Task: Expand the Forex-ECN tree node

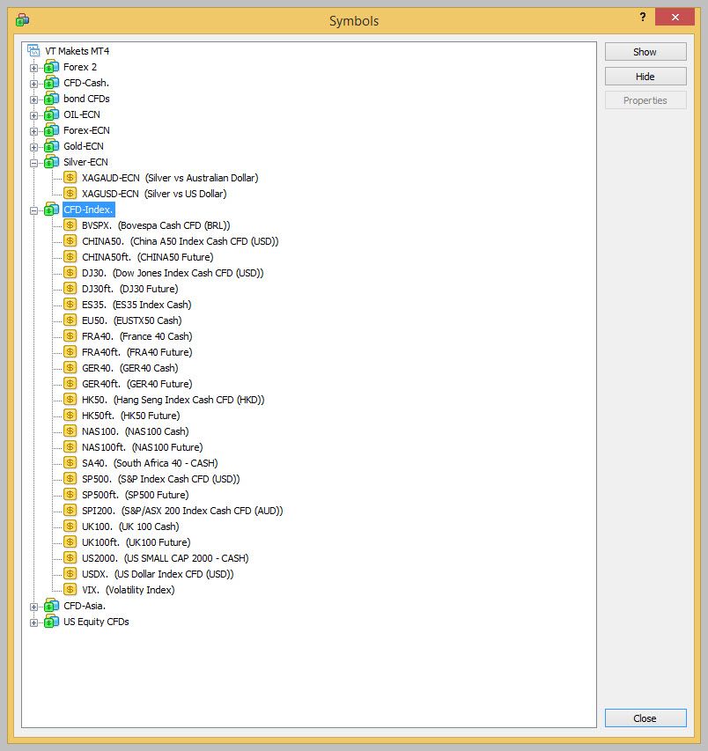Action: 33,131
